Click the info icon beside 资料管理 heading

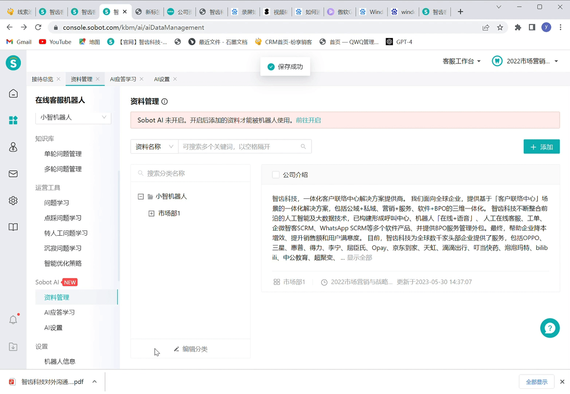164,102
